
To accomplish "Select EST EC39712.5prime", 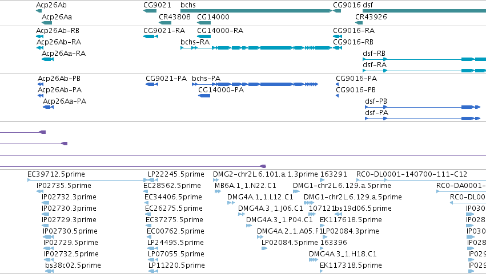I will 56,174.
